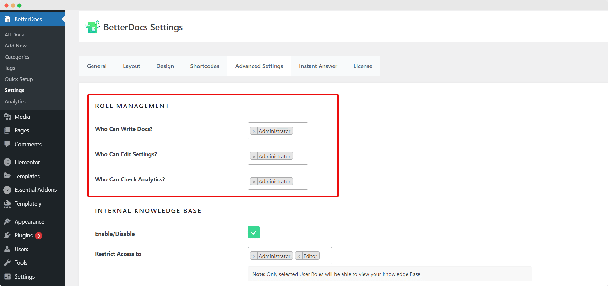Remove Administrator from Who Can Edit Settings
608x286 pixels.
pyautogui.click(x=254, y=157)
